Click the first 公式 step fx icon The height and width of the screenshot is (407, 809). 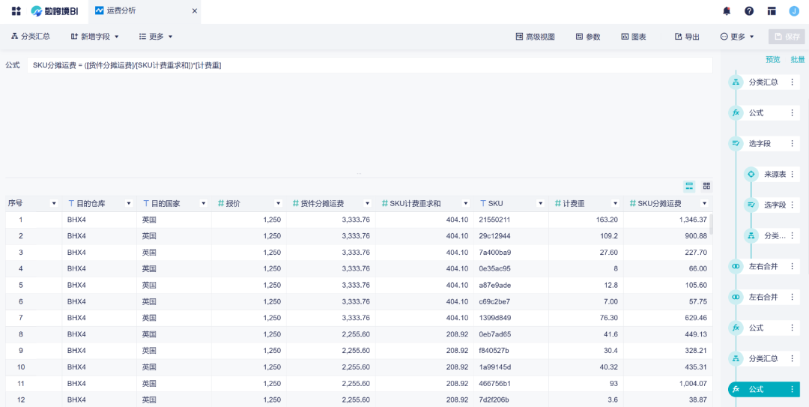pyautogui.click(x=736, y=112)
